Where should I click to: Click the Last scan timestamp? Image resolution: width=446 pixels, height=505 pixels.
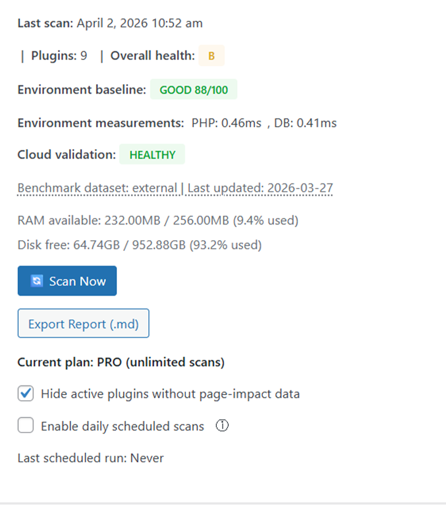(139, 23)
